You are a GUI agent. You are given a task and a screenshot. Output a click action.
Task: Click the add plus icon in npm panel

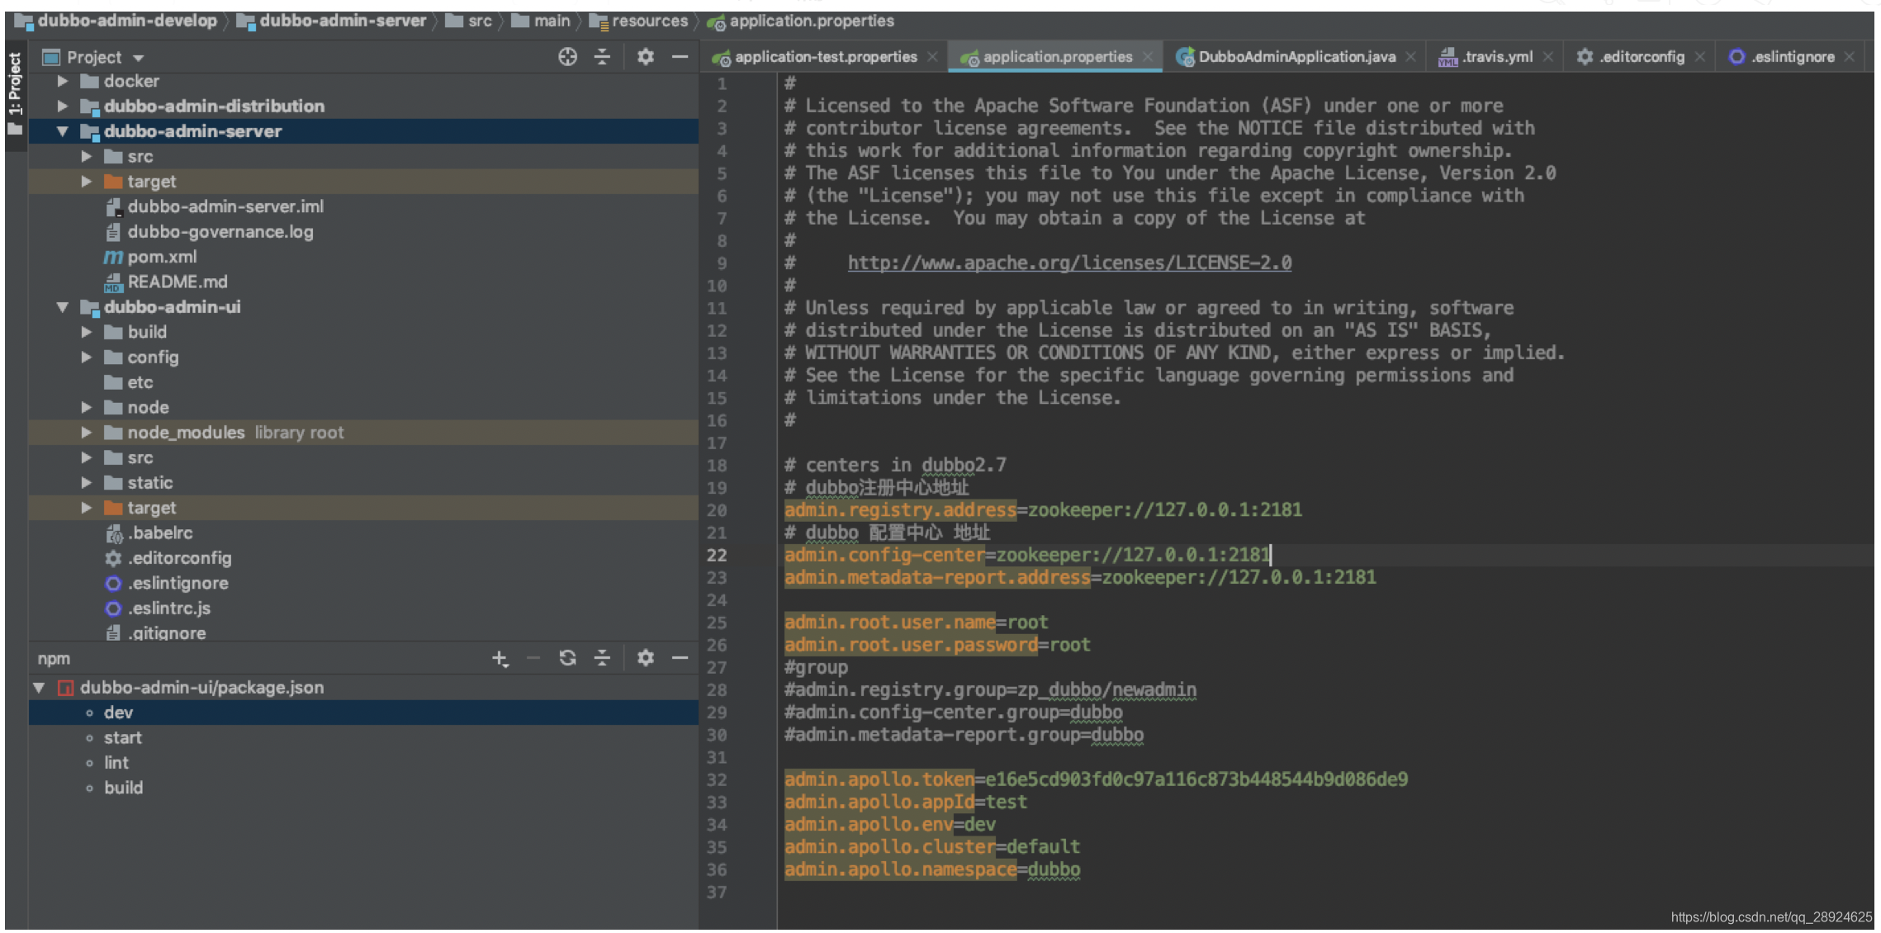click(500, 658)
